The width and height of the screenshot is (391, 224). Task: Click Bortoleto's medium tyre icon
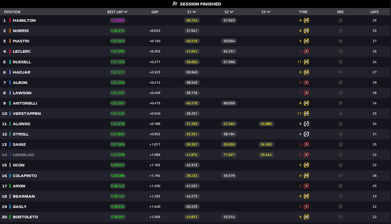[306, 217]
